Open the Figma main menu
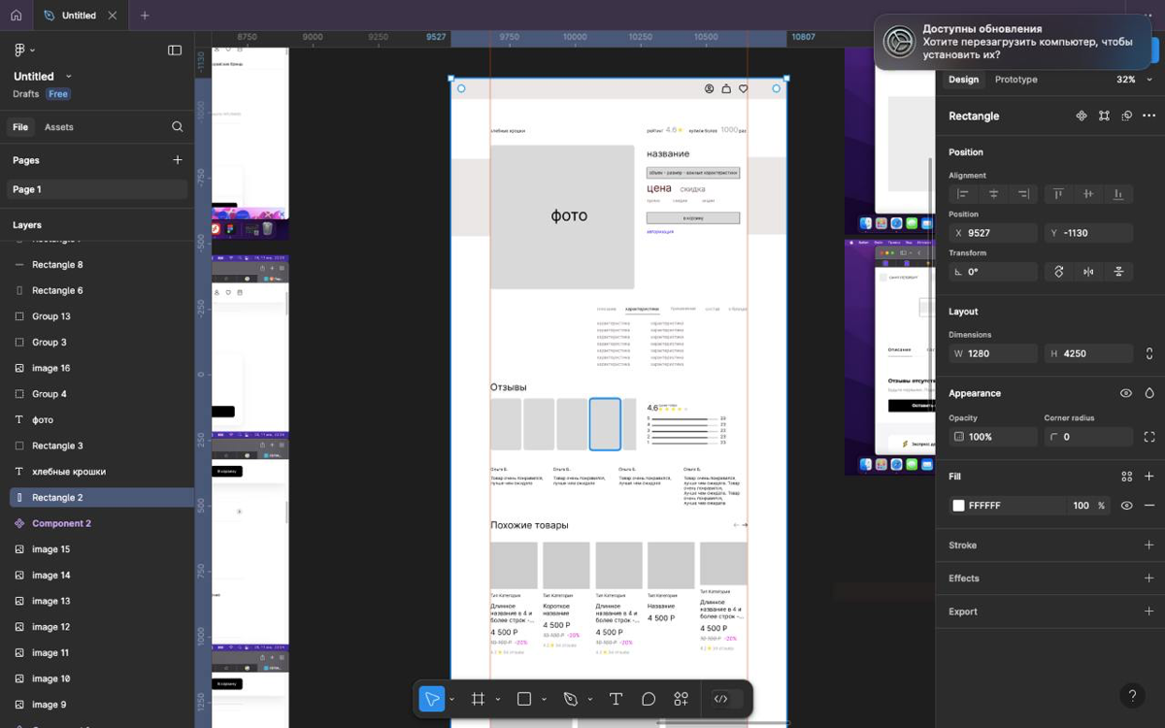 [x=24, y=50]
